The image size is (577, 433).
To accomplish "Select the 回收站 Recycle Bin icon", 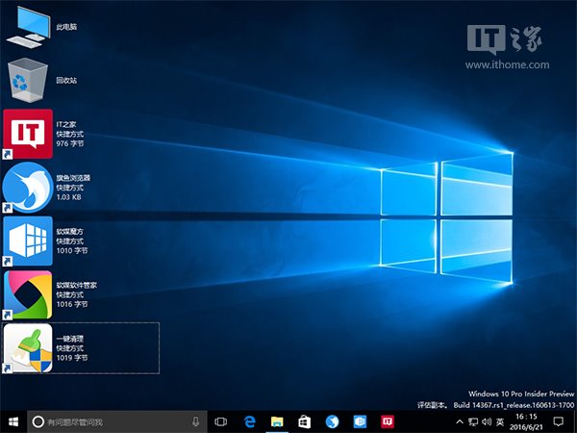I will coord(29,79).
